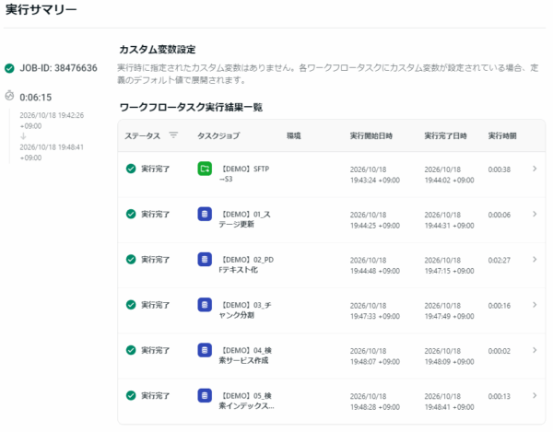
Task: Click the タスクジョブ column header
Action: [x=218, y=135]
